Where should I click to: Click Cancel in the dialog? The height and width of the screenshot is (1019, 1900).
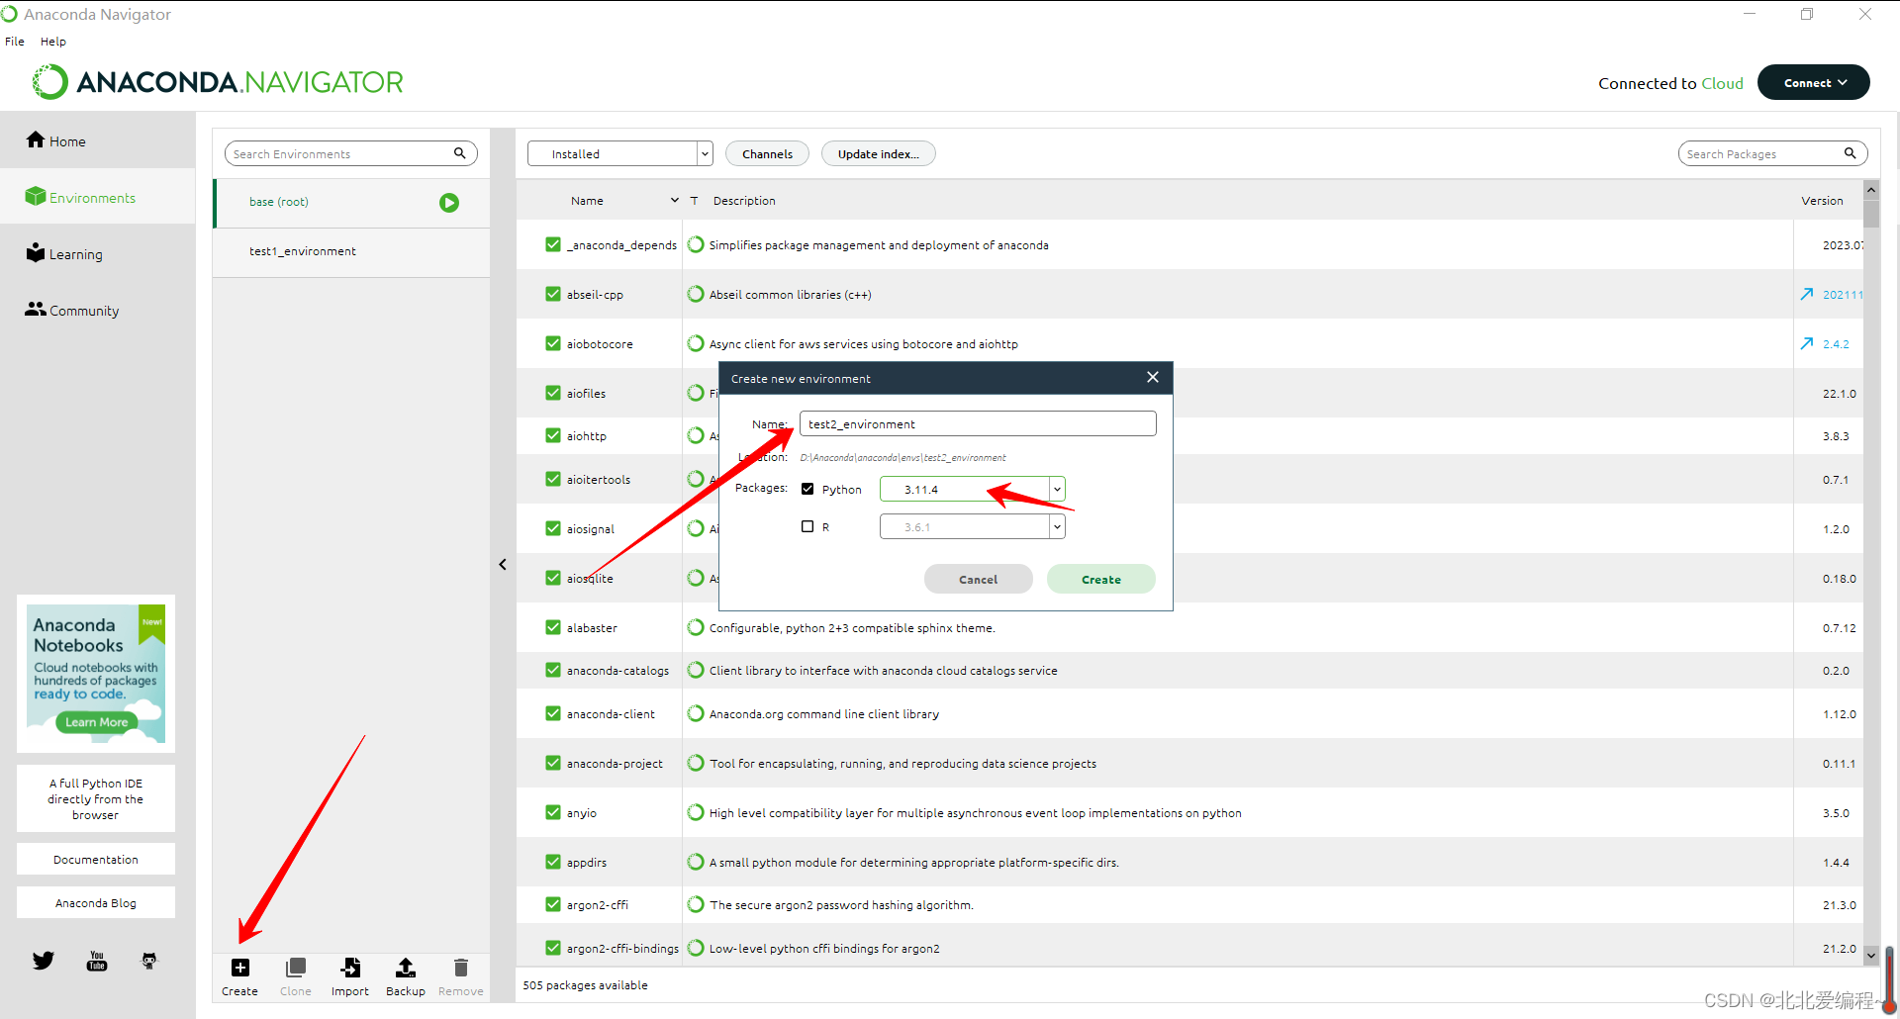tap(979, 579)
